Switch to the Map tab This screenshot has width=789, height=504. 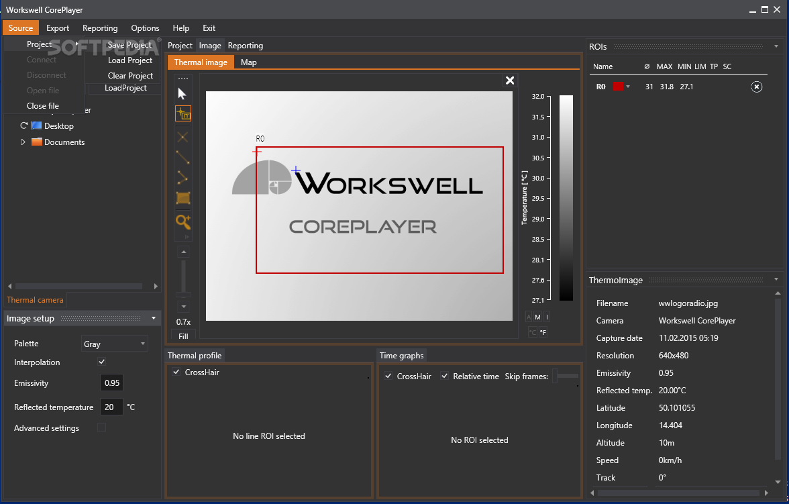248,62
